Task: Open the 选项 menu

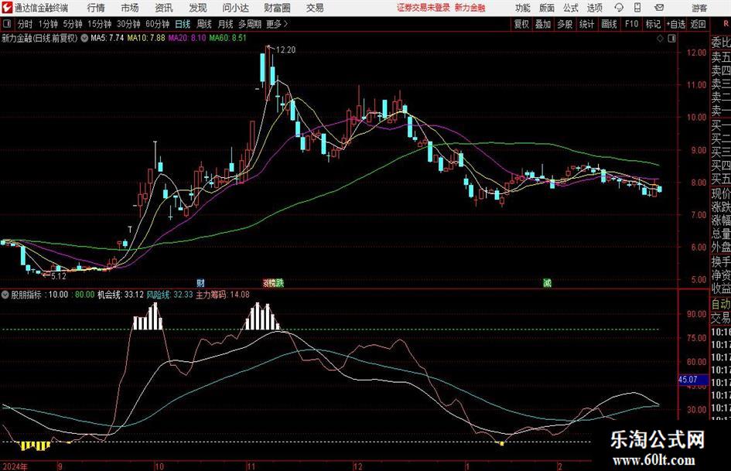Action: (x=594, y=8)
